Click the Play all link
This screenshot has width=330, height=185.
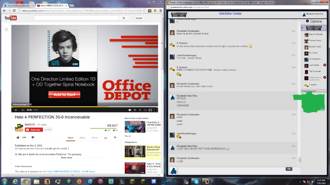coord(127,136)
